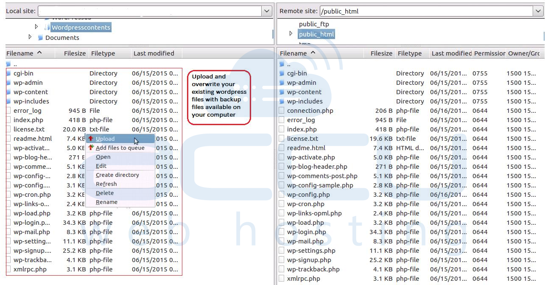Sort local files by Filename column
Image resolution: width=545 pixels, height=285 pixels.
[30, 53]
